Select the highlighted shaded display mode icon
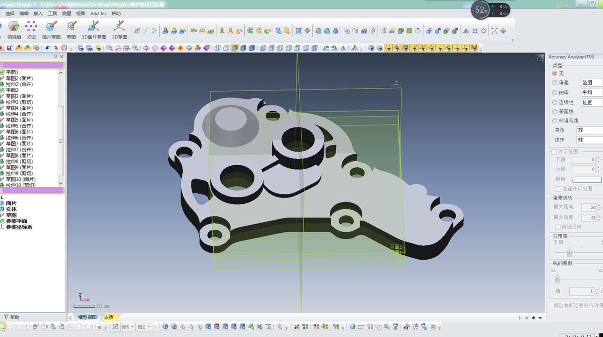This screenshot has width=603, height=337. pyautogui.click(x=234, y=48)
